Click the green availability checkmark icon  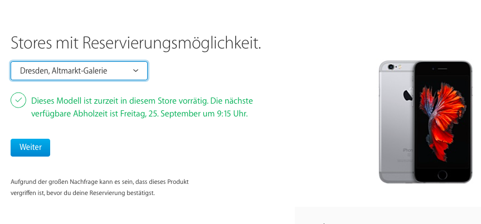[18, 100]
